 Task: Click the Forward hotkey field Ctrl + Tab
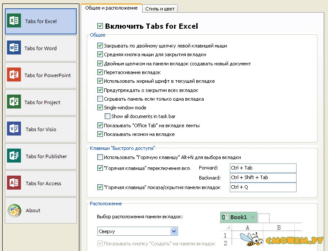coord(263,168)
